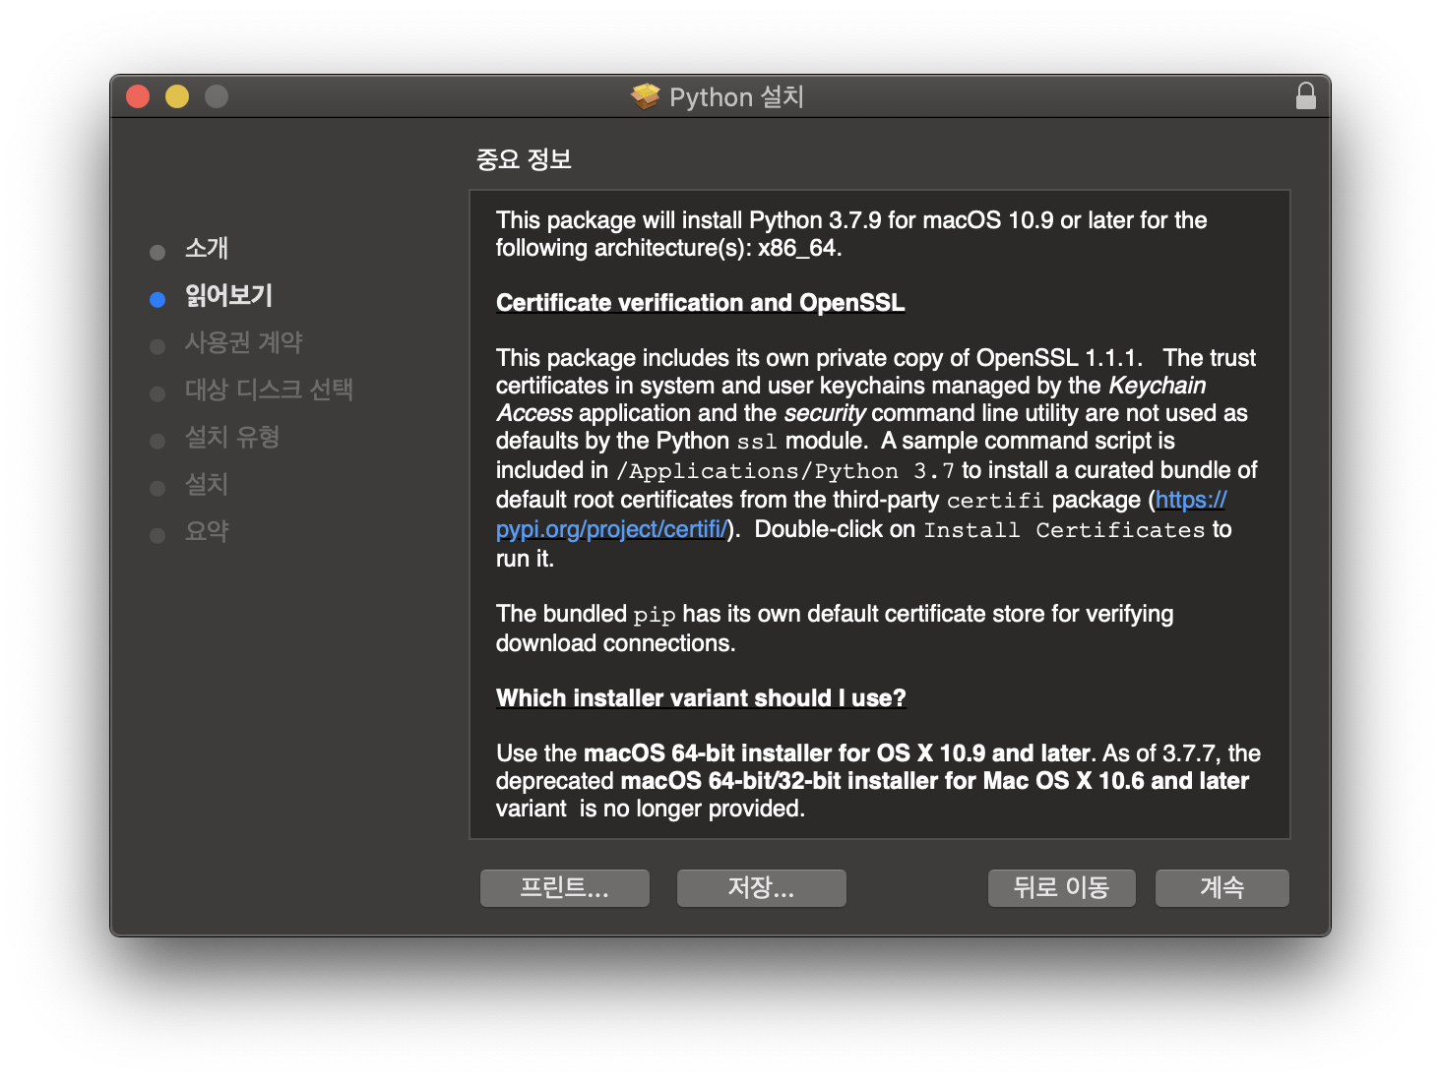Click the window title 'Python 설치'

coord(736,96)
